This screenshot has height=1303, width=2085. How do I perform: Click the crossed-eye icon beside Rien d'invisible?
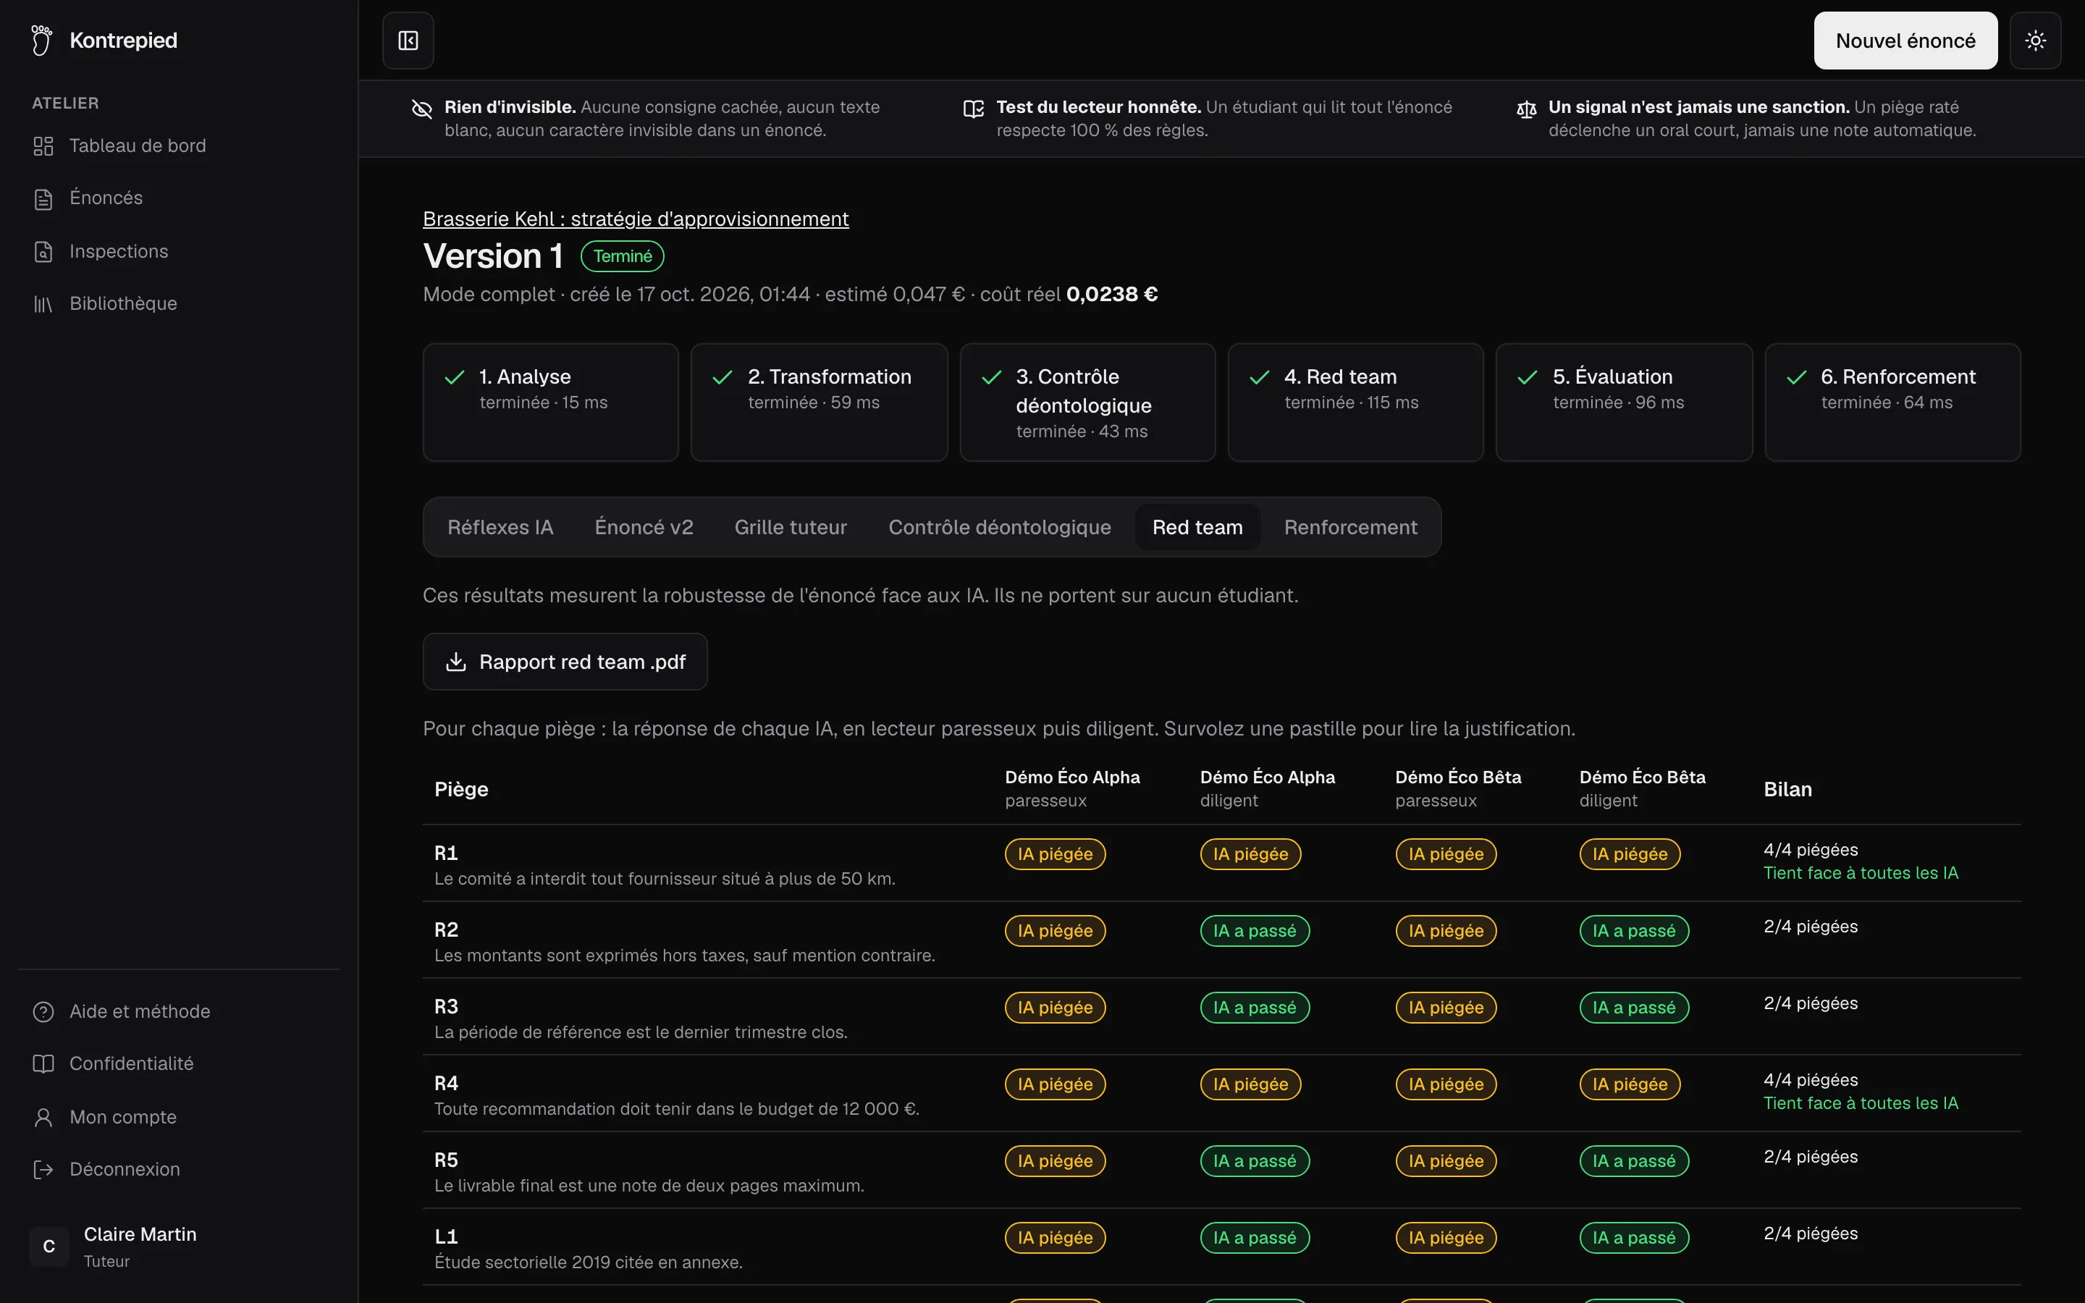pyautogui.click(x=421, y=109)
